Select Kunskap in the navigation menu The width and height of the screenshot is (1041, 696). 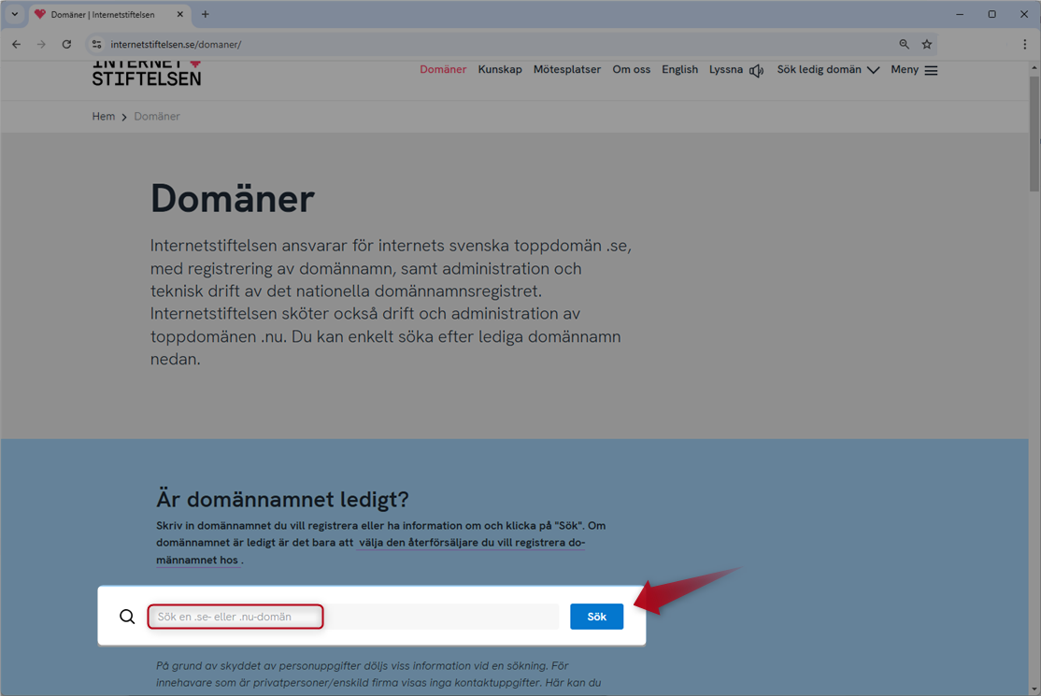point(499,69)
